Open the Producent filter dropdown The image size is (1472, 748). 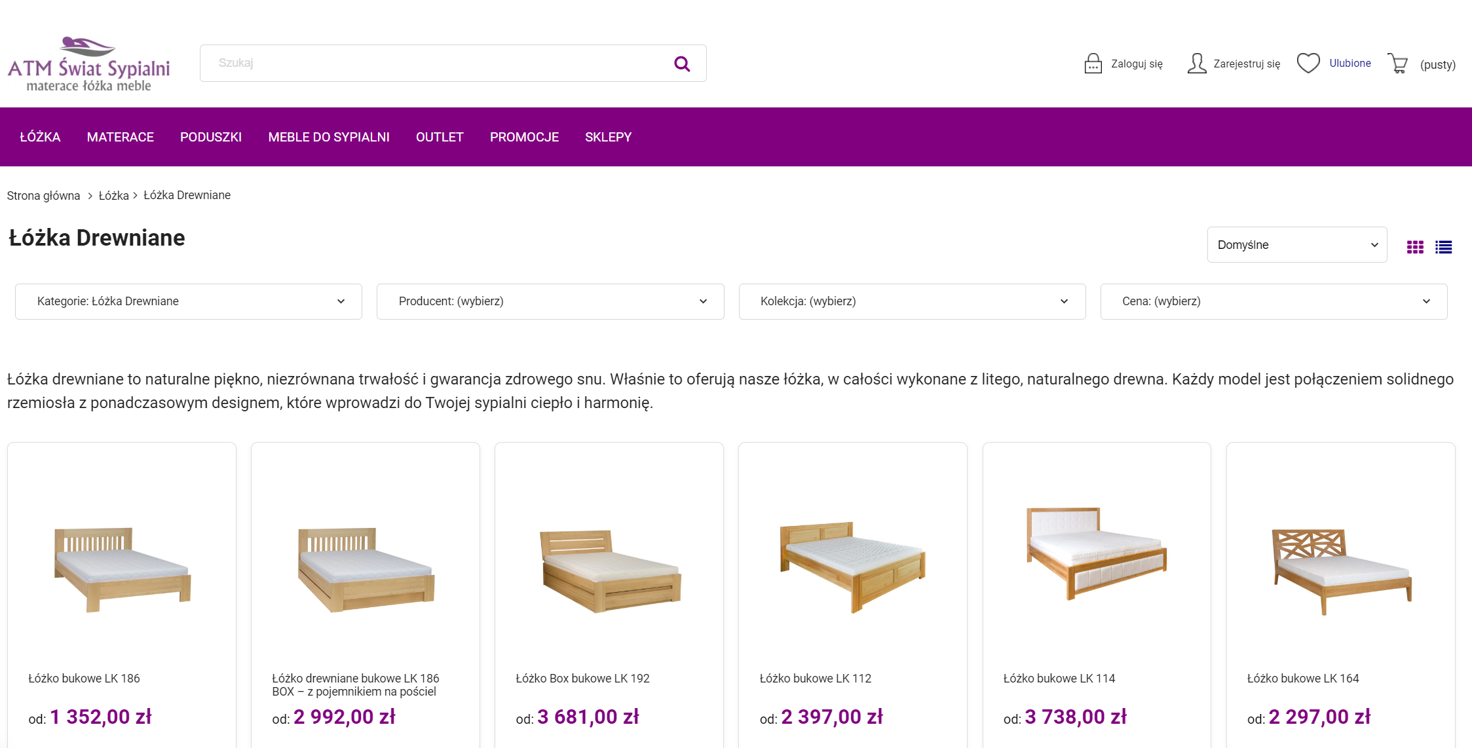[550, 301]
